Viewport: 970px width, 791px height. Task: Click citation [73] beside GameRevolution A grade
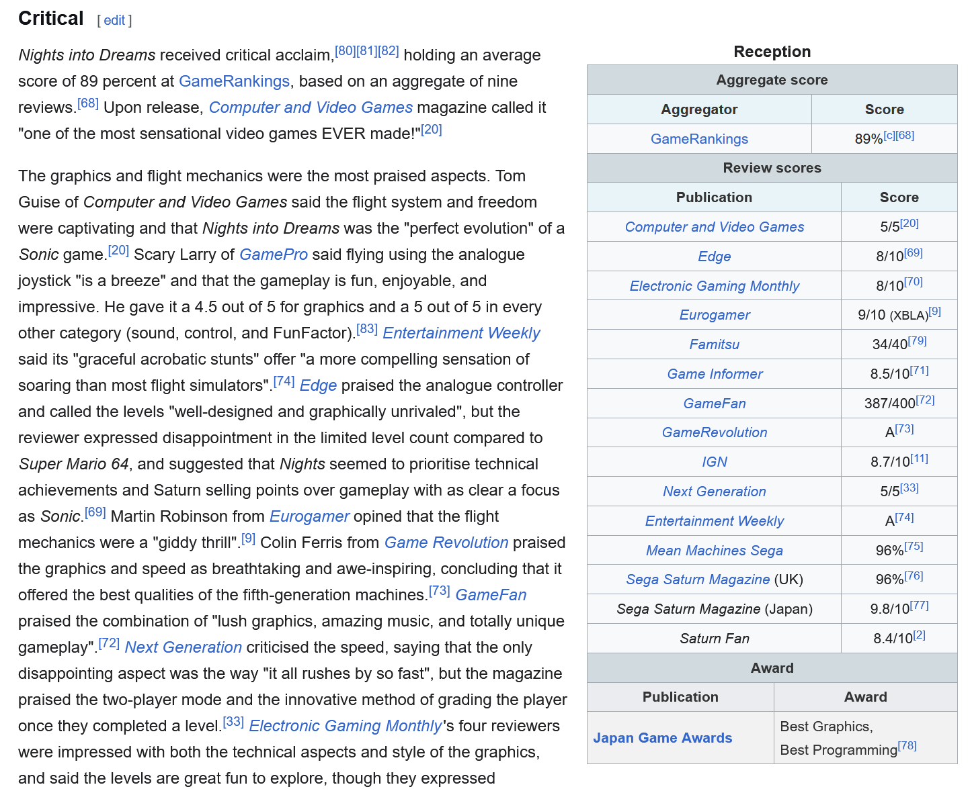[x=905, y=429]
